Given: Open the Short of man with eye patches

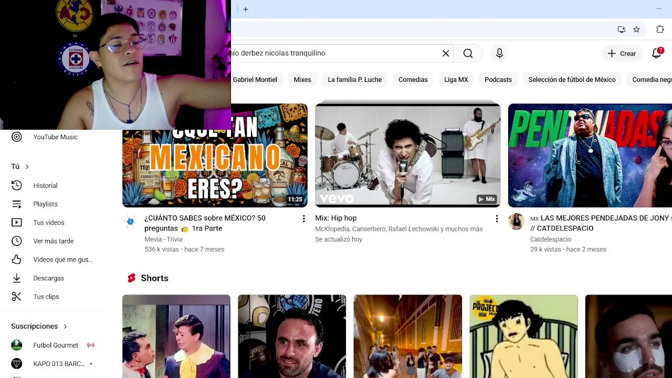Looking at the screenshot, I should [x=628, y=336].
